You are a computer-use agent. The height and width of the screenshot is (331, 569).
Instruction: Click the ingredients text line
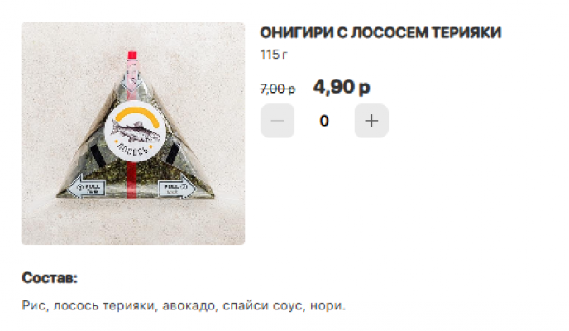coord(184,305)
